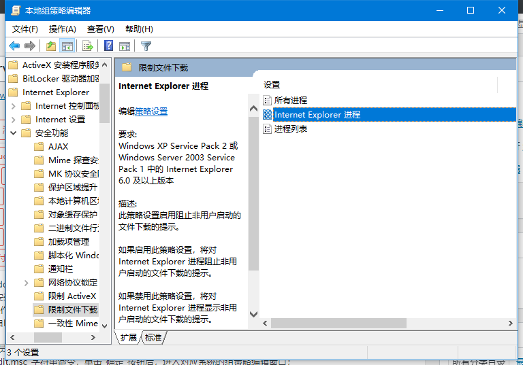The width and height of the screenshot is (523, 365).
Task: Click settings list scroll right arrow
Action: (511, 323)
